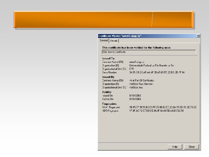Screen dimensions: 209x157
Task: Close Certificate Viewer via title bar X
Action: pyautogui.click(x=198, y=36)
